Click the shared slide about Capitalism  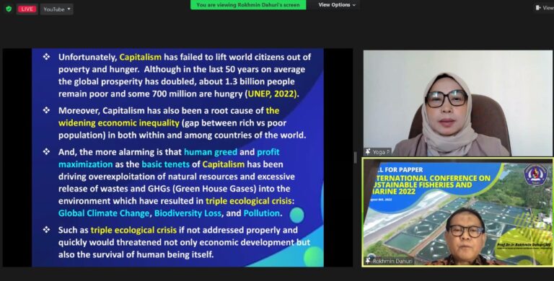pyautogui.click(x=177, y=158)
